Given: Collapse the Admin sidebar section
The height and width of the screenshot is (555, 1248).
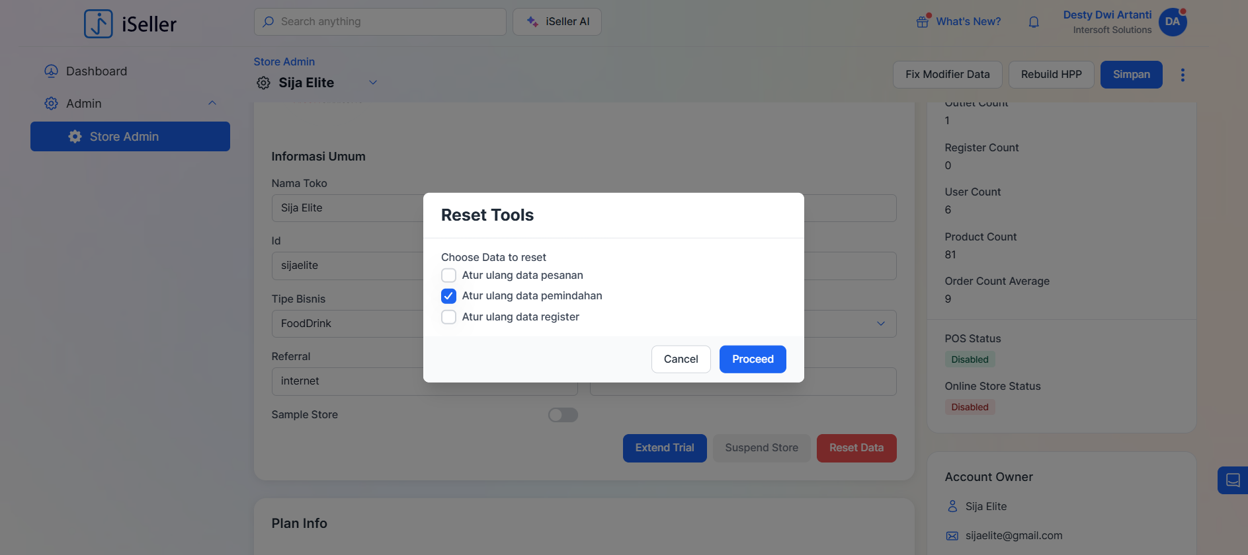Looking at the screenshot, I should [212, 103].
